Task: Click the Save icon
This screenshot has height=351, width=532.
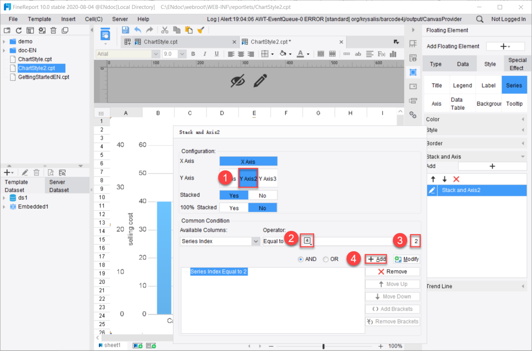Action: point(125,30)
